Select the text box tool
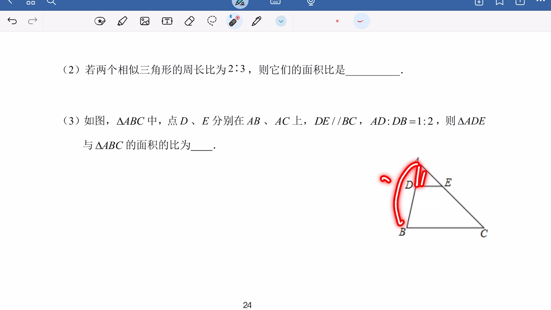 (167, 21)
